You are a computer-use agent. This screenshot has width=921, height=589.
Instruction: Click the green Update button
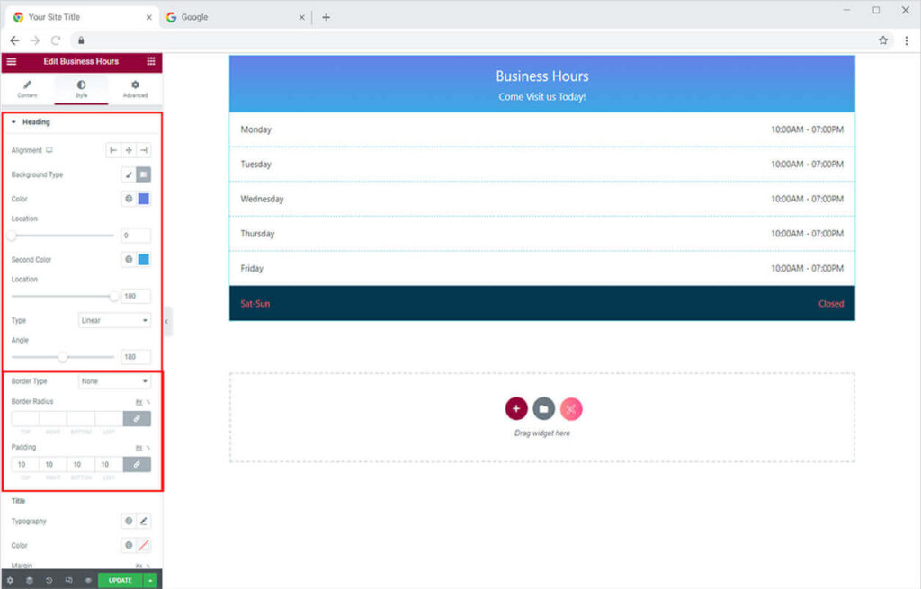(x=120, y=581)
